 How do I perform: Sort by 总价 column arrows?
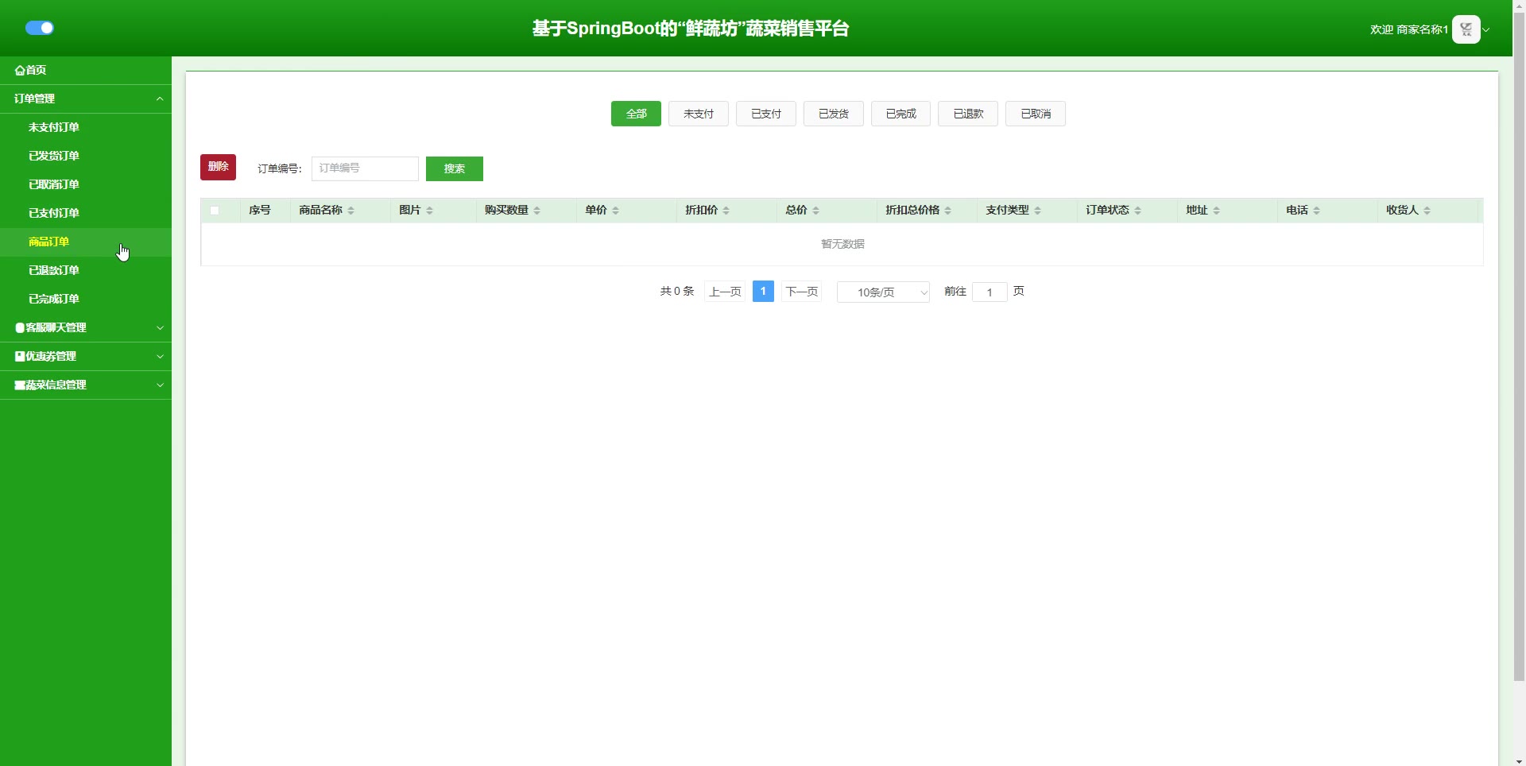(x=815, y=211)
